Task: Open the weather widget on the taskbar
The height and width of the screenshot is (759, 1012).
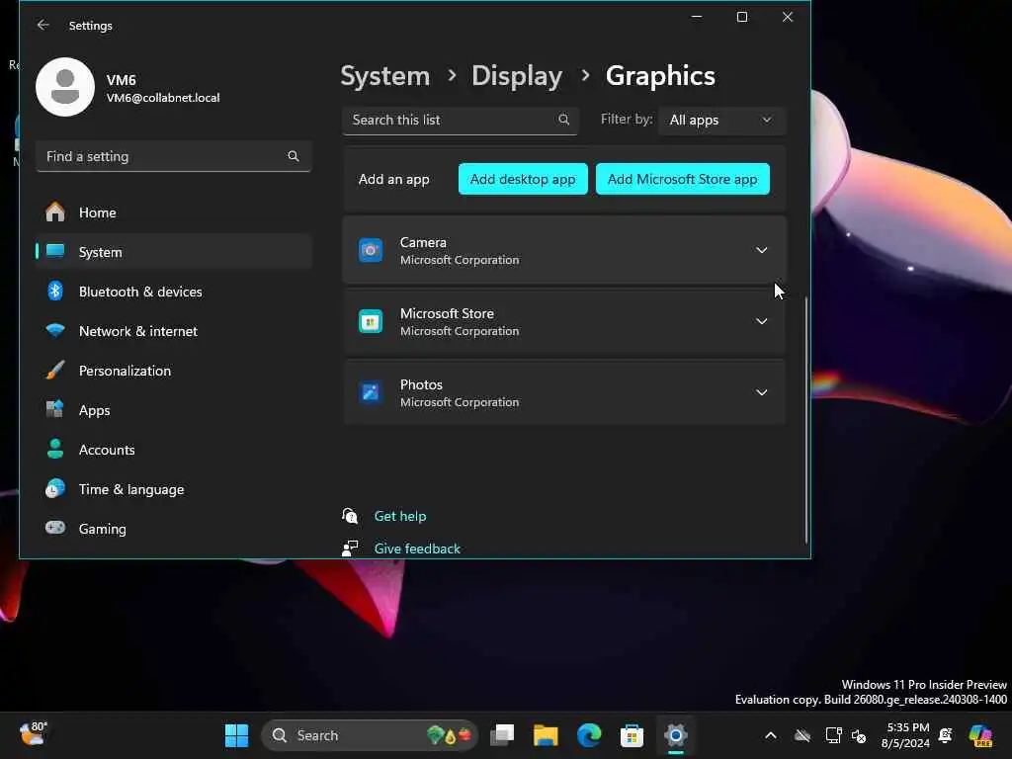Action: [34, 734]
